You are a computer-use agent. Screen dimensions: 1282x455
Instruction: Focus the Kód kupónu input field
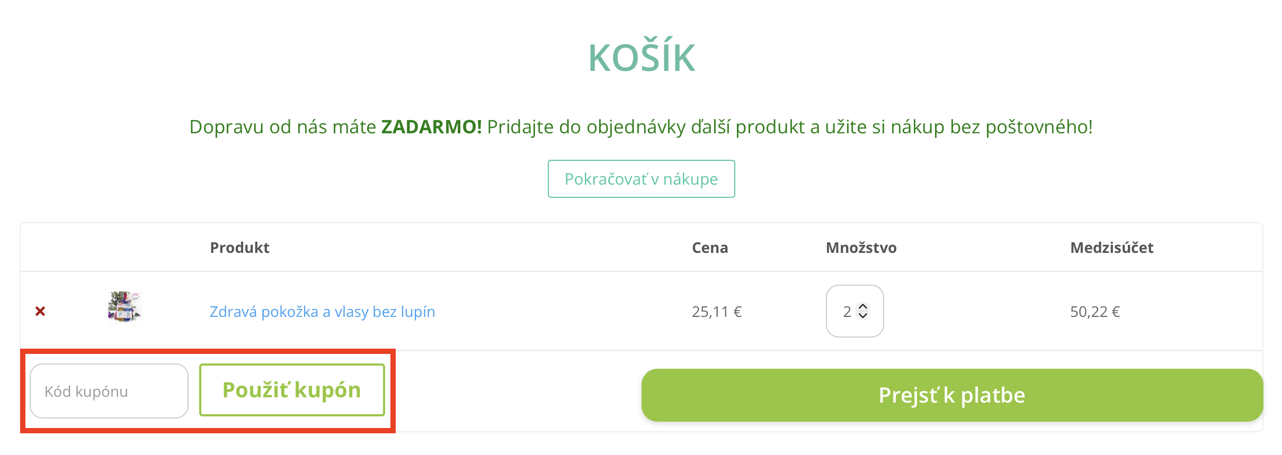[x=109, y=391]
